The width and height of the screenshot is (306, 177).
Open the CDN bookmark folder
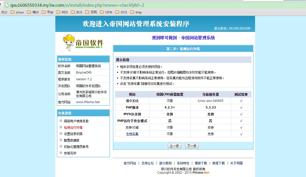106,12
